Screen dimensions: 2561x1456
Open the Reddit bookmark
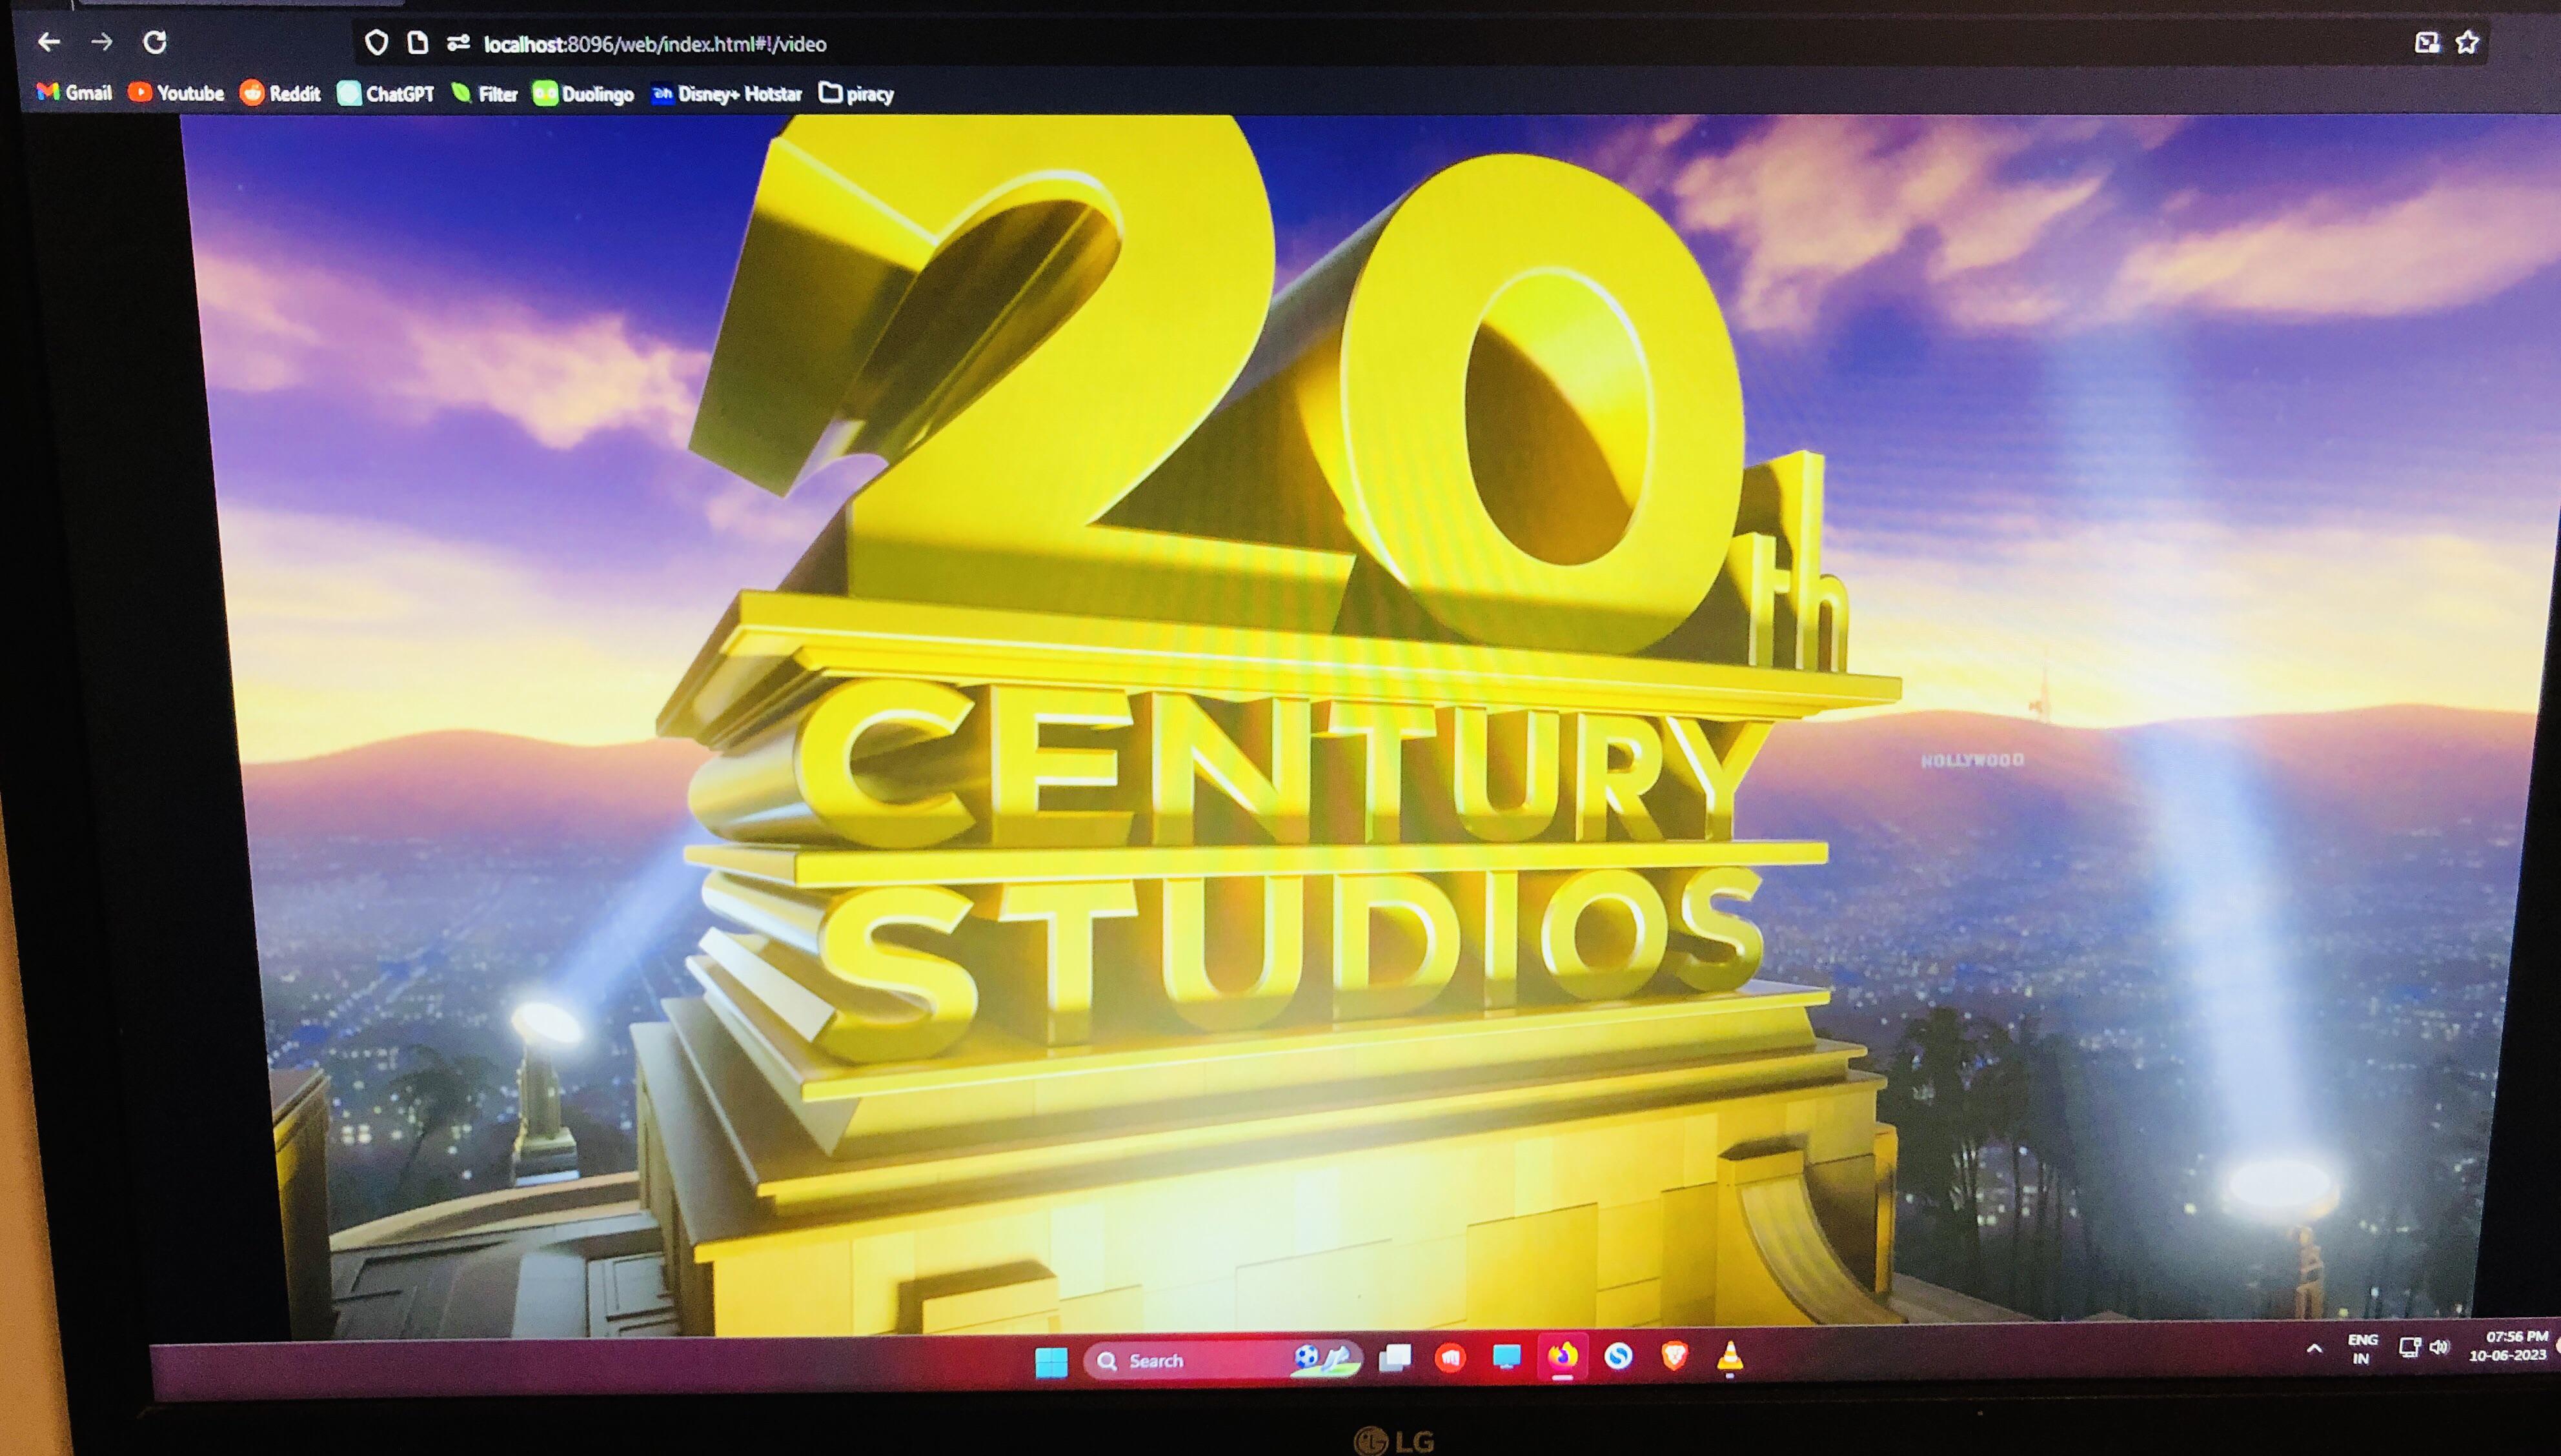tap(281, 93)
